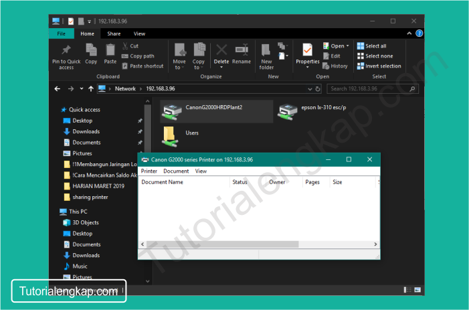This screenshot has width=469, height=310.
Task: Click the Owner column header
Action: (284, 182)
